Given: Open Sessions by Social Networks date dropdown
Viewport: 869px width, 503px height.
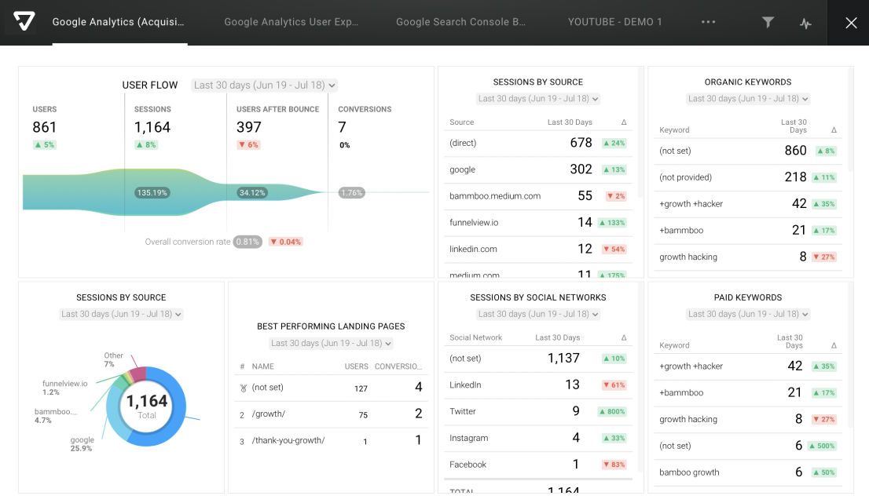Looking at the screenshot, I should click(538, 314).
